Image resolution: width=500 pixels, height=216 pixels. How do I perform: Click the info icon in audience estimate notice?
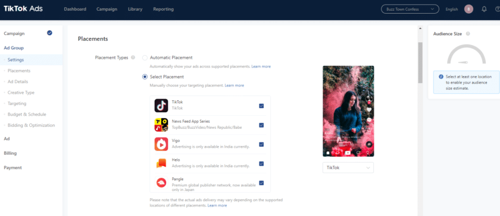click(x=441, y=77)
